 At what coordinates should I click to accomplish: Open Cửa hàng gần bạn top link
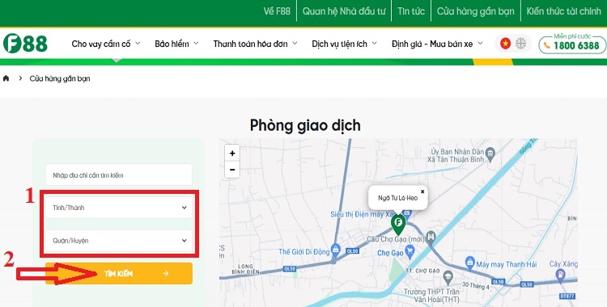tap(475, 11)
